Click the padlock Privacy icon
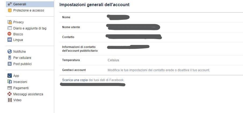The width and height of the screenshot is (243, 113). (x=10, y=22)
